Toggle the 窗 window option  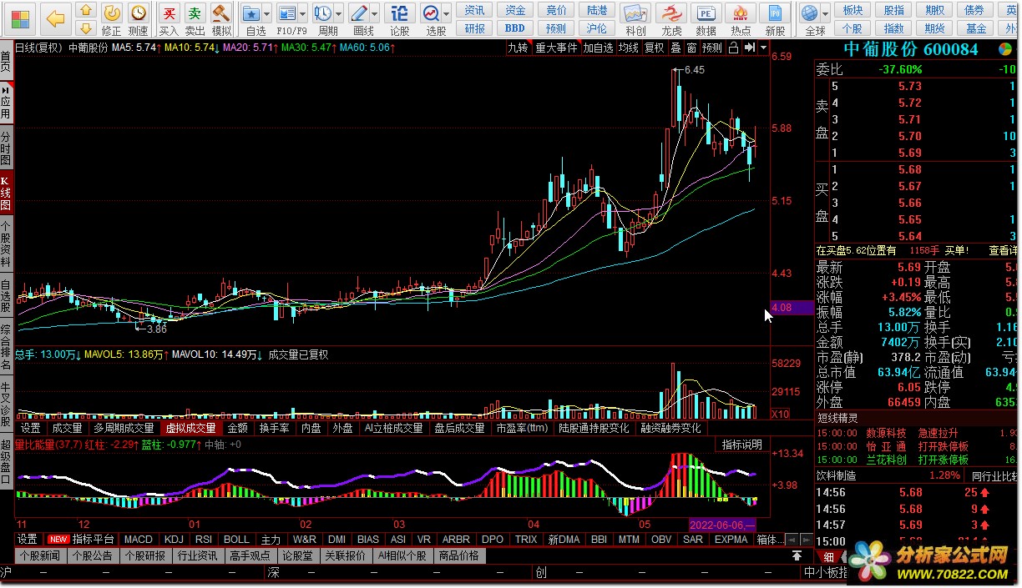pyautogui.click(x=691, y=48)
